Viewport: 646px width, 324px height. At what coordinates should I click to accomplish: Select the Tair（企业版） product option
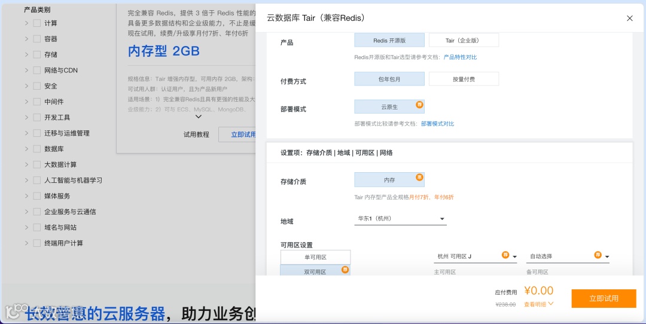(x=464, y=40)
